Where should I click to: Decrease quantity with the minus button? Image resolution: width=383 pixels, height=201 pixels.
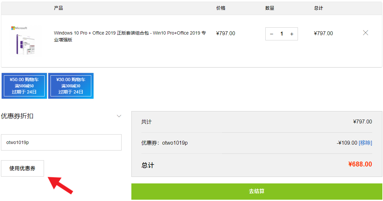pyautogui.click(x=272, y=34)
